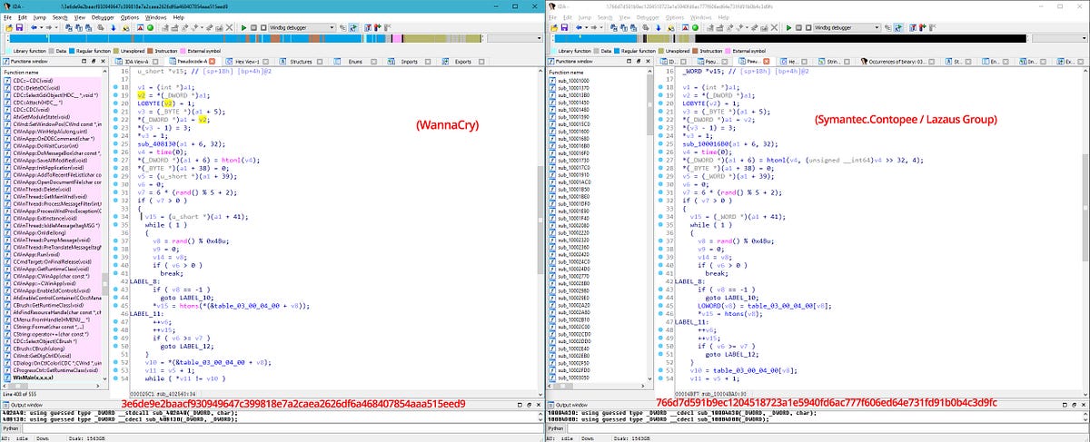Click 'Function name' column header, left window
The height and width of the screenshot is (442, 1090).
52,72
